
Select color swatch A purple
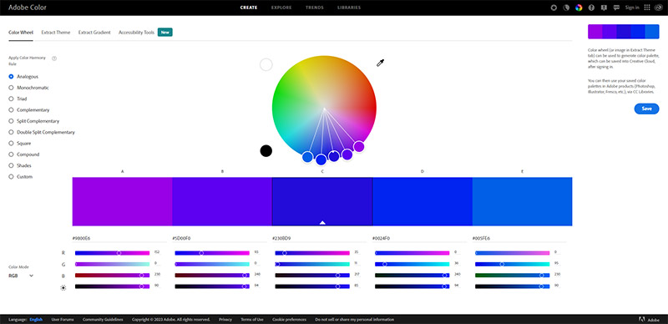pos(122,201)
